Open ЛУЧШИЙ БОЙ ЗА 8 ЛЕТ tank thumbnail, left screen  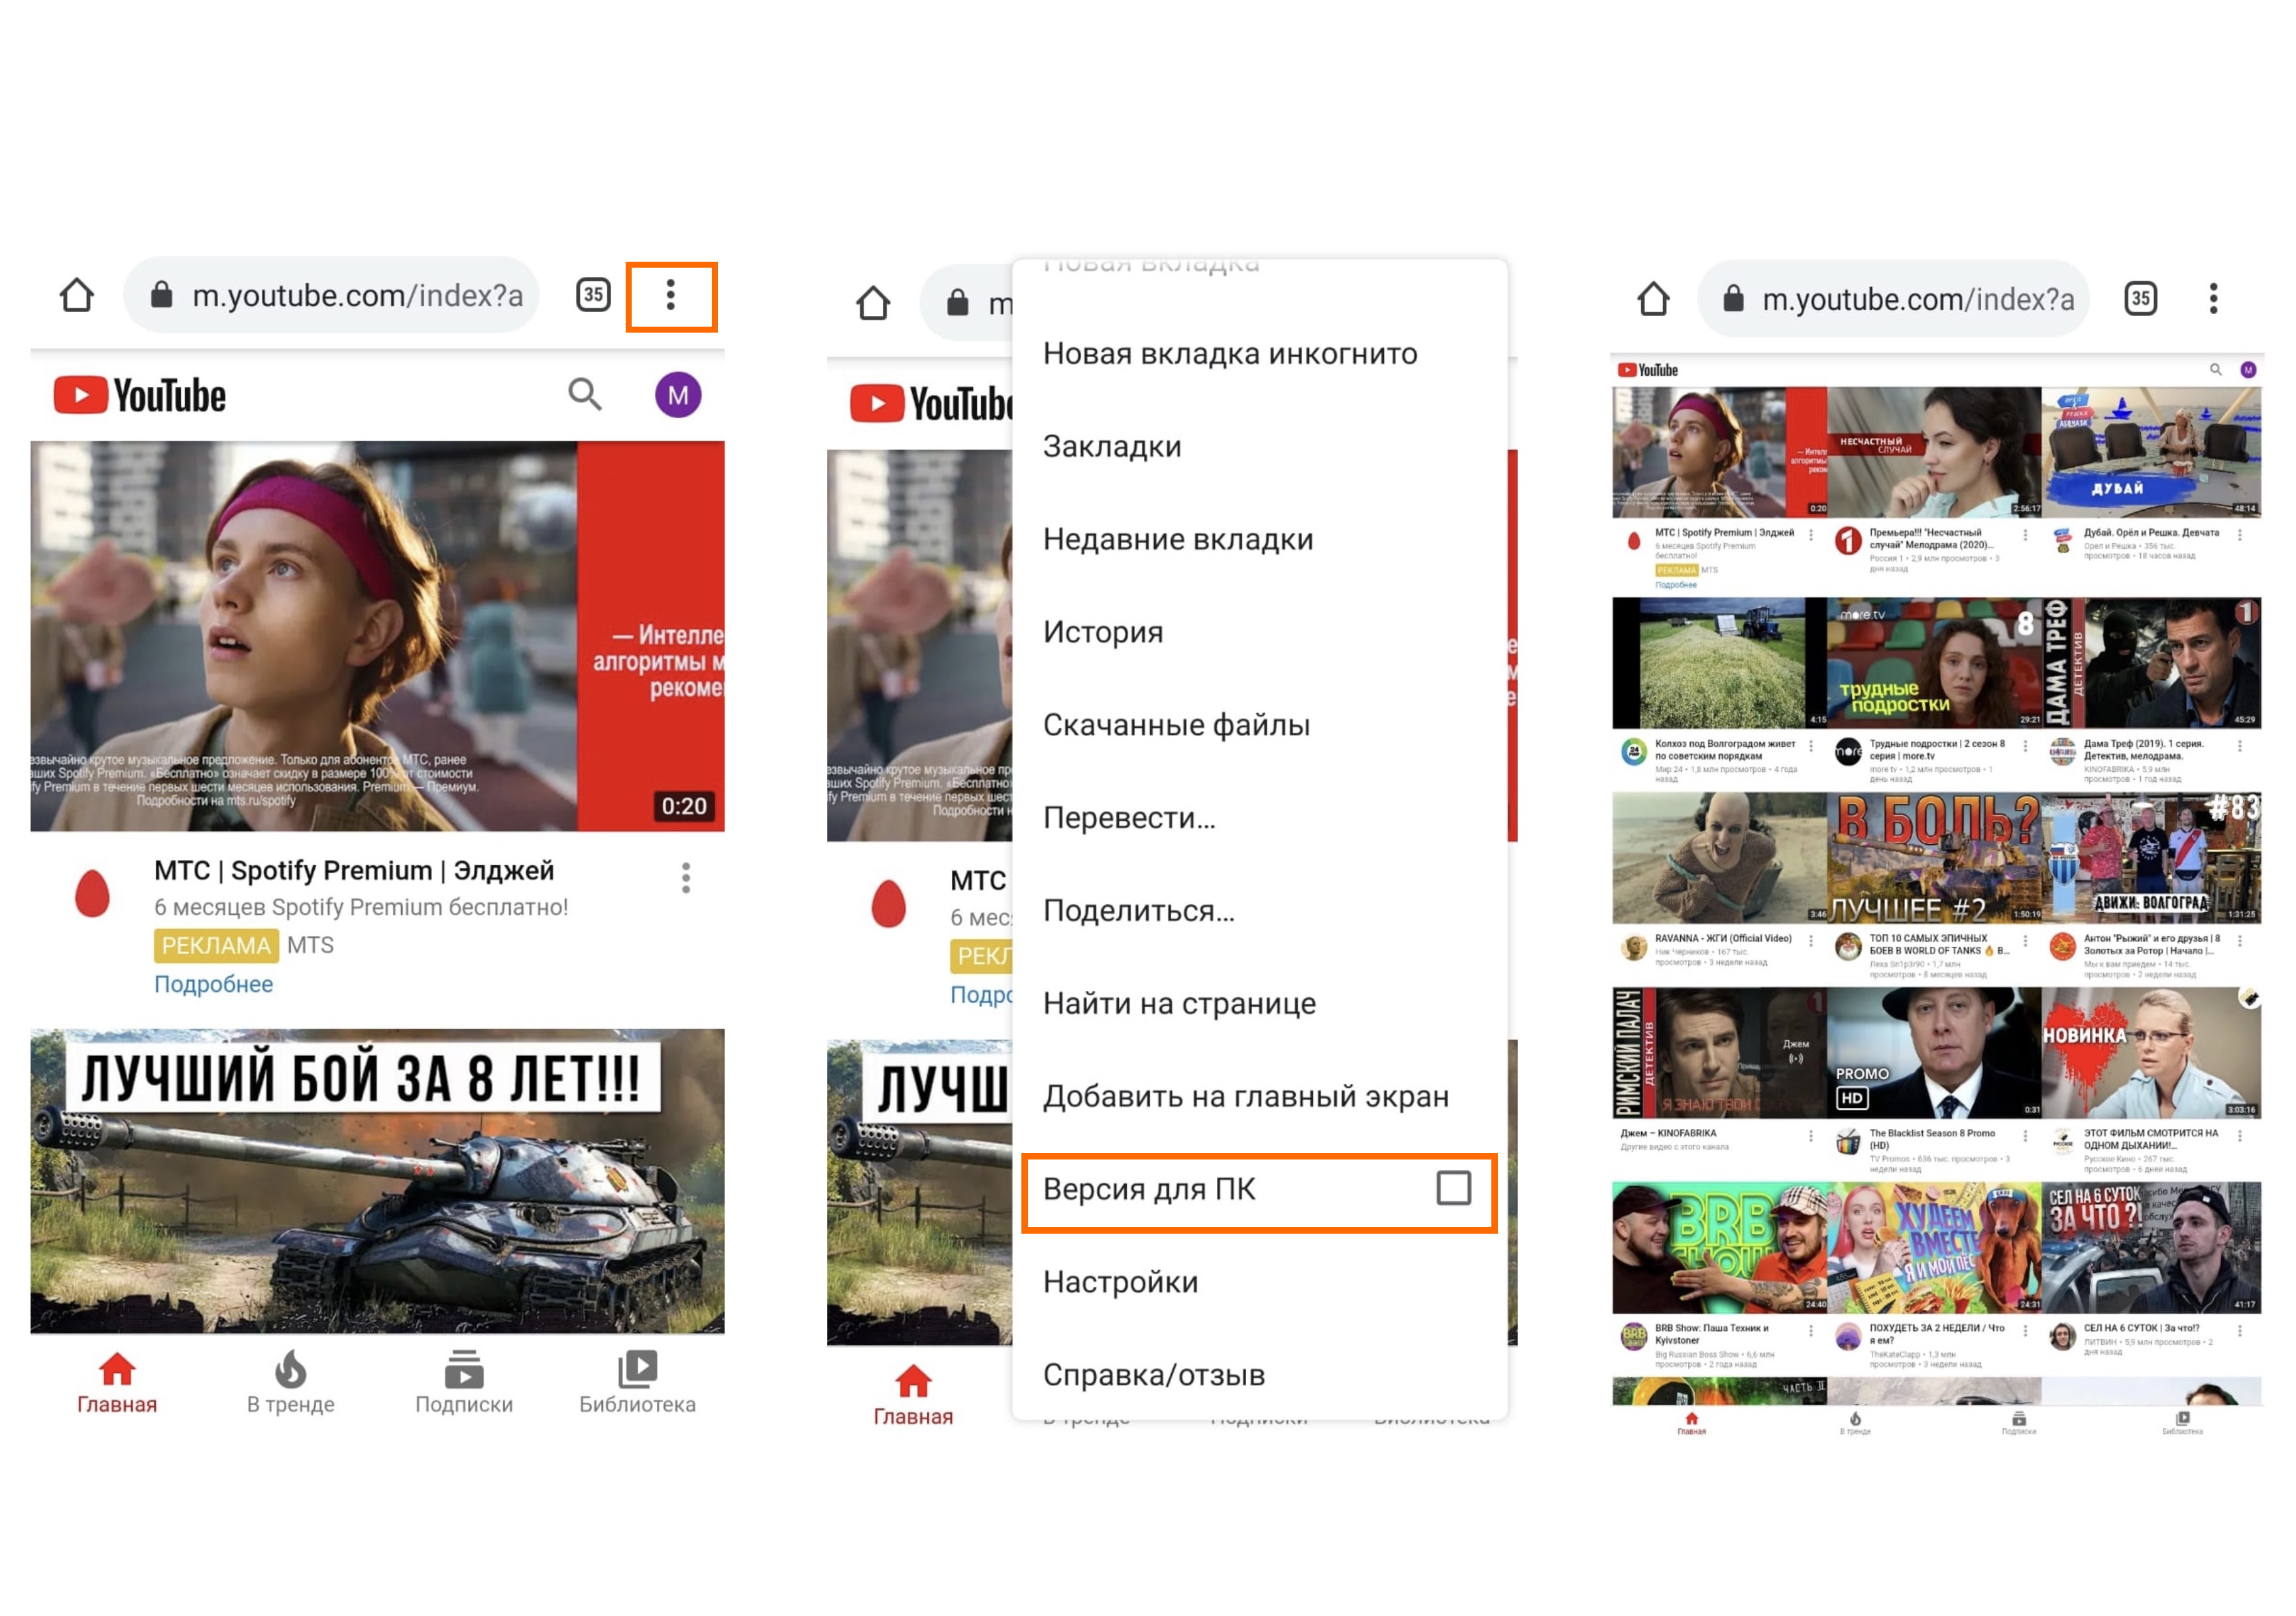click(377, 1181)
